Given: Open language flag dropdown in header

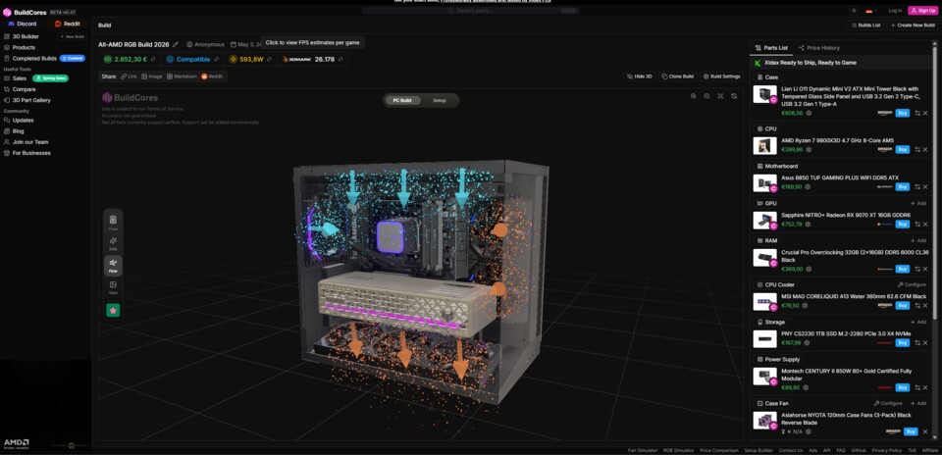Looking at the screenshot, I should click(x=871, y=11).
